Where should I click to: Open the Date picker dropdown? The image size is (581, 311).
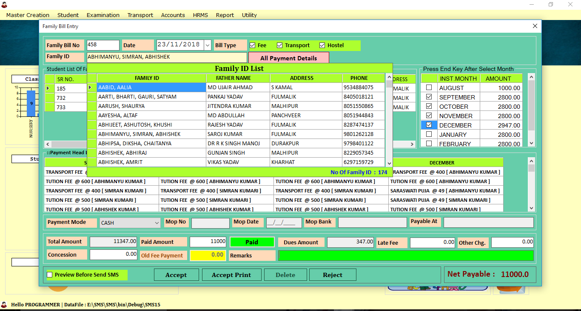208,45
